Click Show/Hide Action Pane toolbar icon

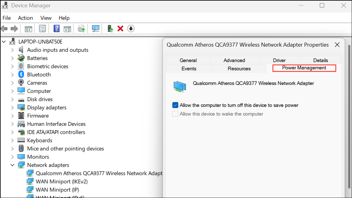[x=67, y=29]
